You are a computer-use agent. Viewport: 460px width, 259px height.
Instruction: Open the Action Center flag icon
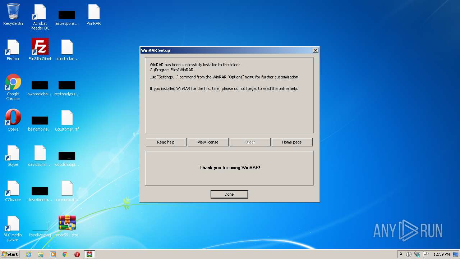(x=426, y=254)
